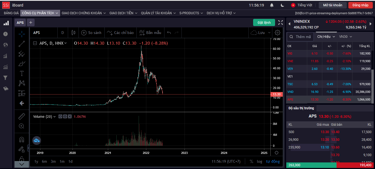375x169 pixels.
Task: Open QUẢN LÝ TÀI KHOẢN menu
Action: pos(158,13)
